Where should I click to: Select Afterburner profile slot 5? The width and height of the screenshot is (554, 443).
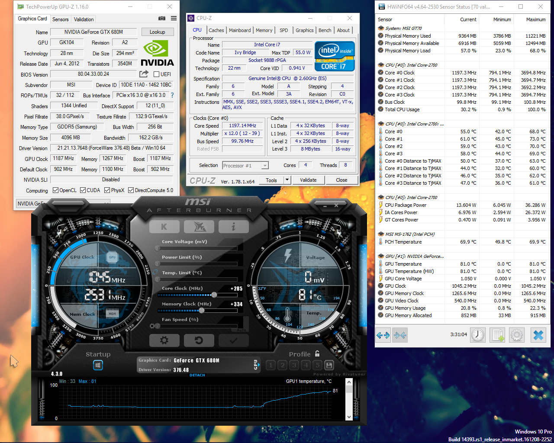[317, 365]
